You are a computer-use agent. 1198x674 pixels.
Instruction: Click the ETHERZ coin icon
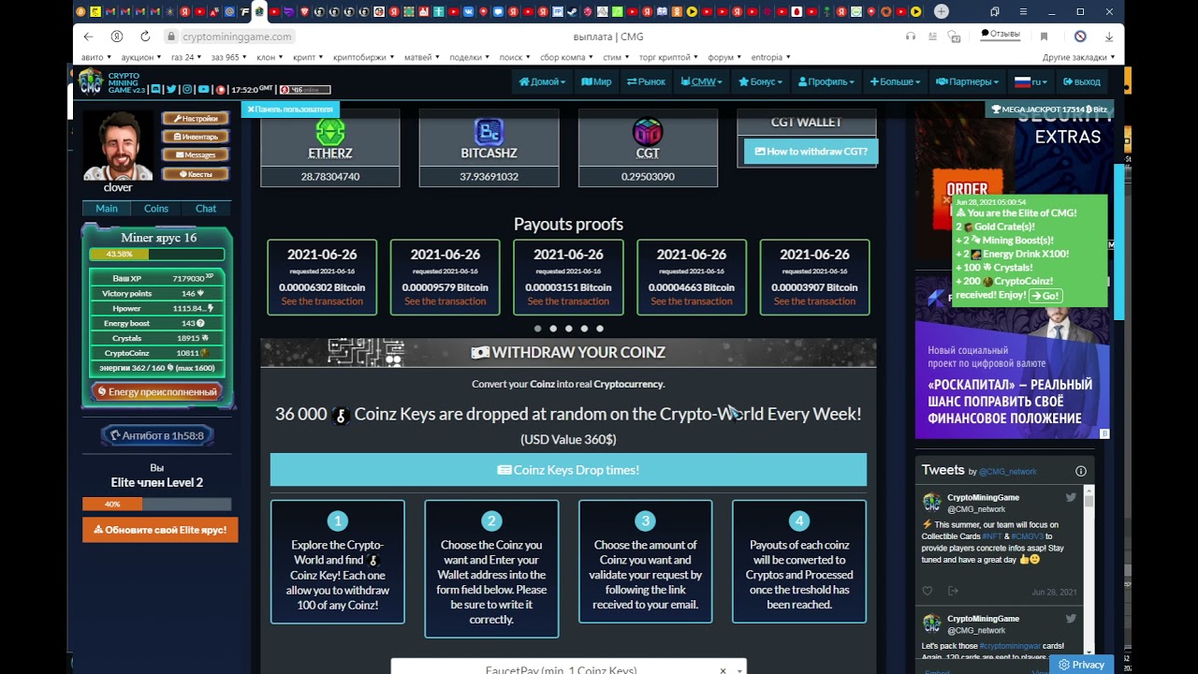click(x=329, y=131)
